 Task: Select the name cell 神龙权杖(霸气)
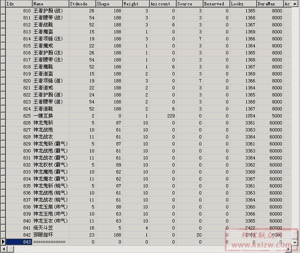[x=50, y=165]
